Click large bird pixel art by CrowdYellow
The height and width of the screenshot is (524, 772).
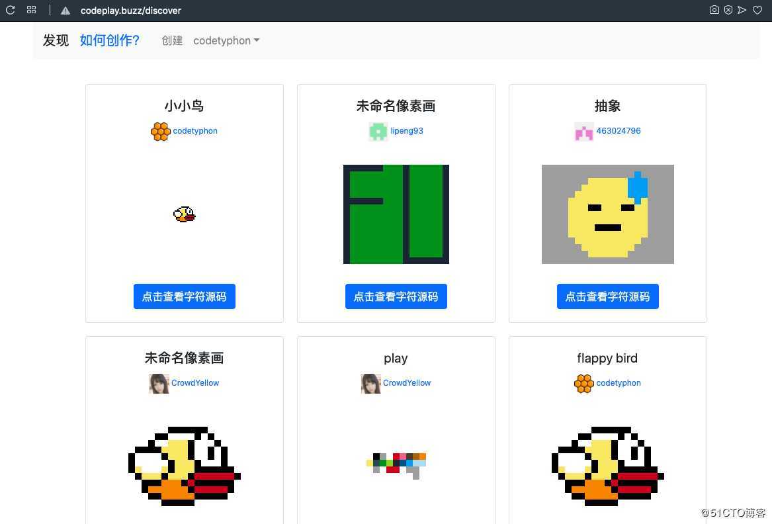185,466
